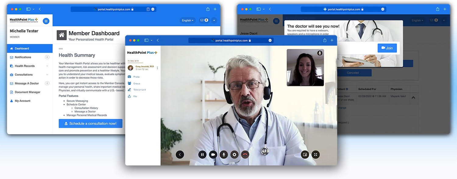Go back in right browser window
The height and width of the screenshot is (179, 457).
click(x=270, y=9)
